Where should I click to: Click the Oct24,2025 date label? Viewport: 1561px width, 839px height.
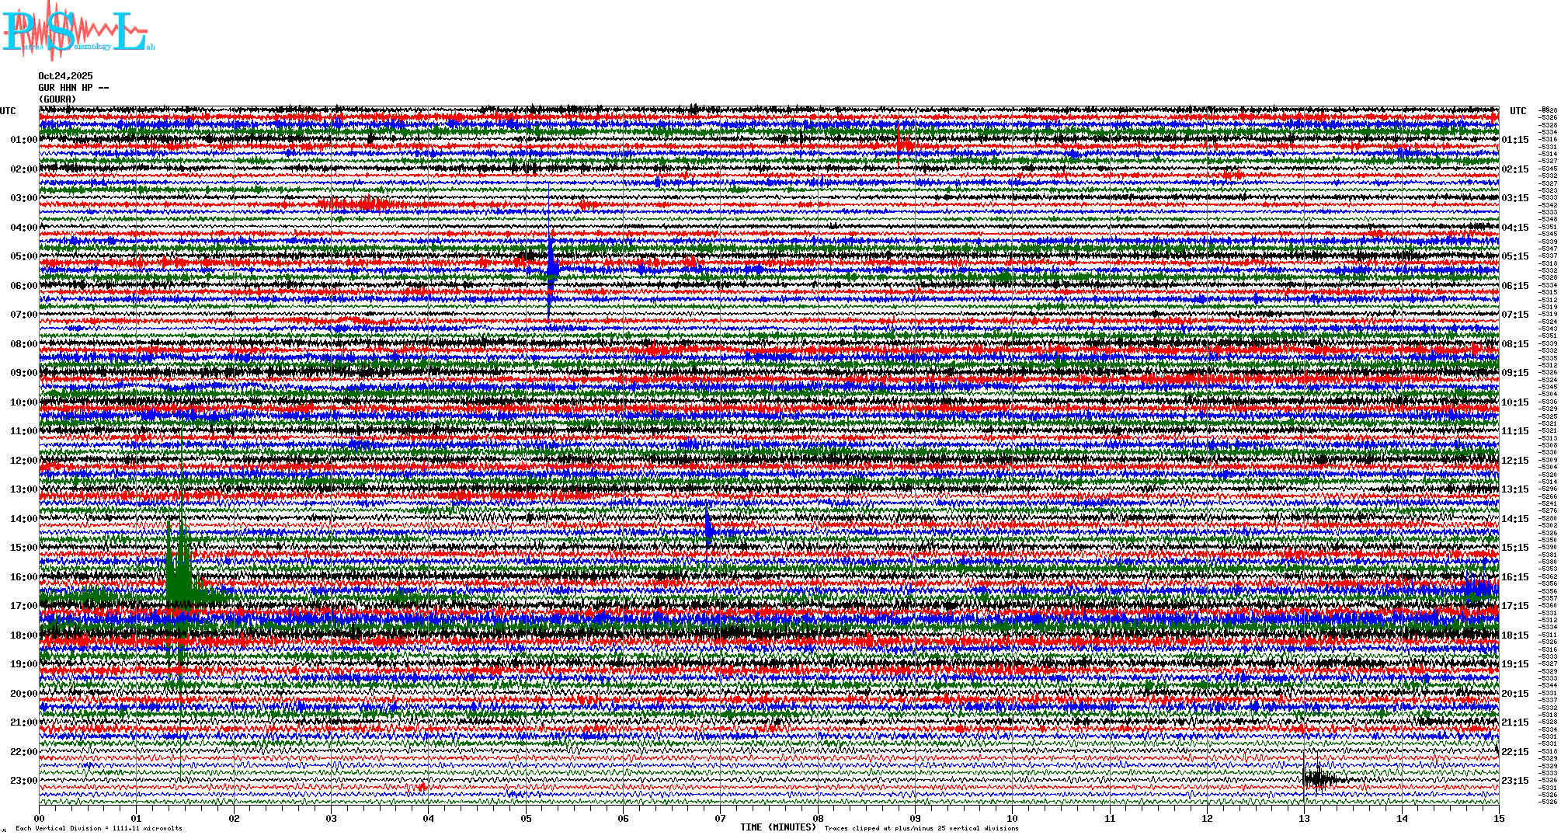coord(65,76)
